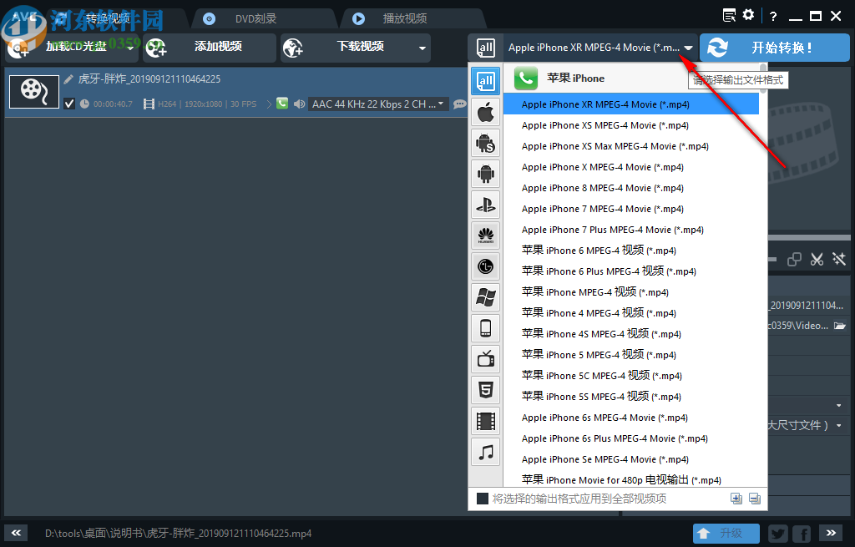Select the Windows device category icon

coord(486,297)
